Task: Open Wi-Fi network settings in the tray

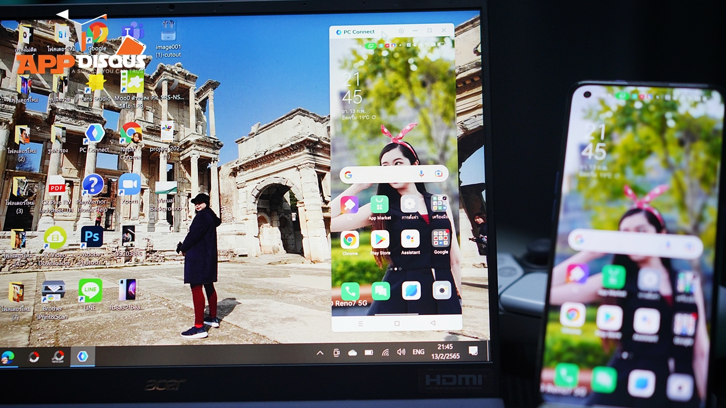Action: pos(385,352)
